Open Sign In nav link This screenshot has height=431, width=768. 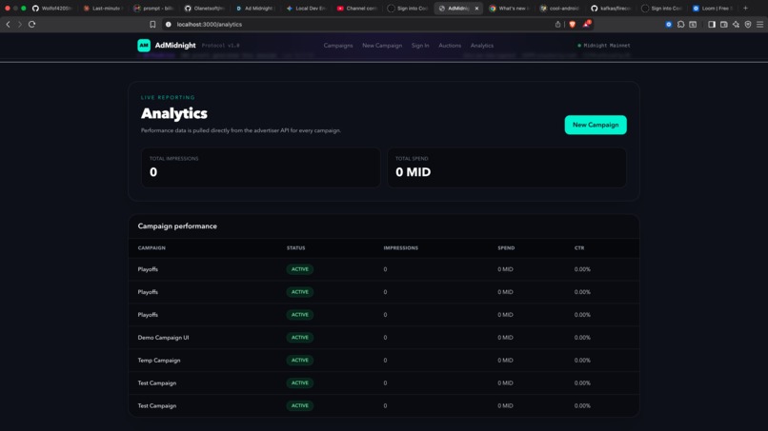420,46
